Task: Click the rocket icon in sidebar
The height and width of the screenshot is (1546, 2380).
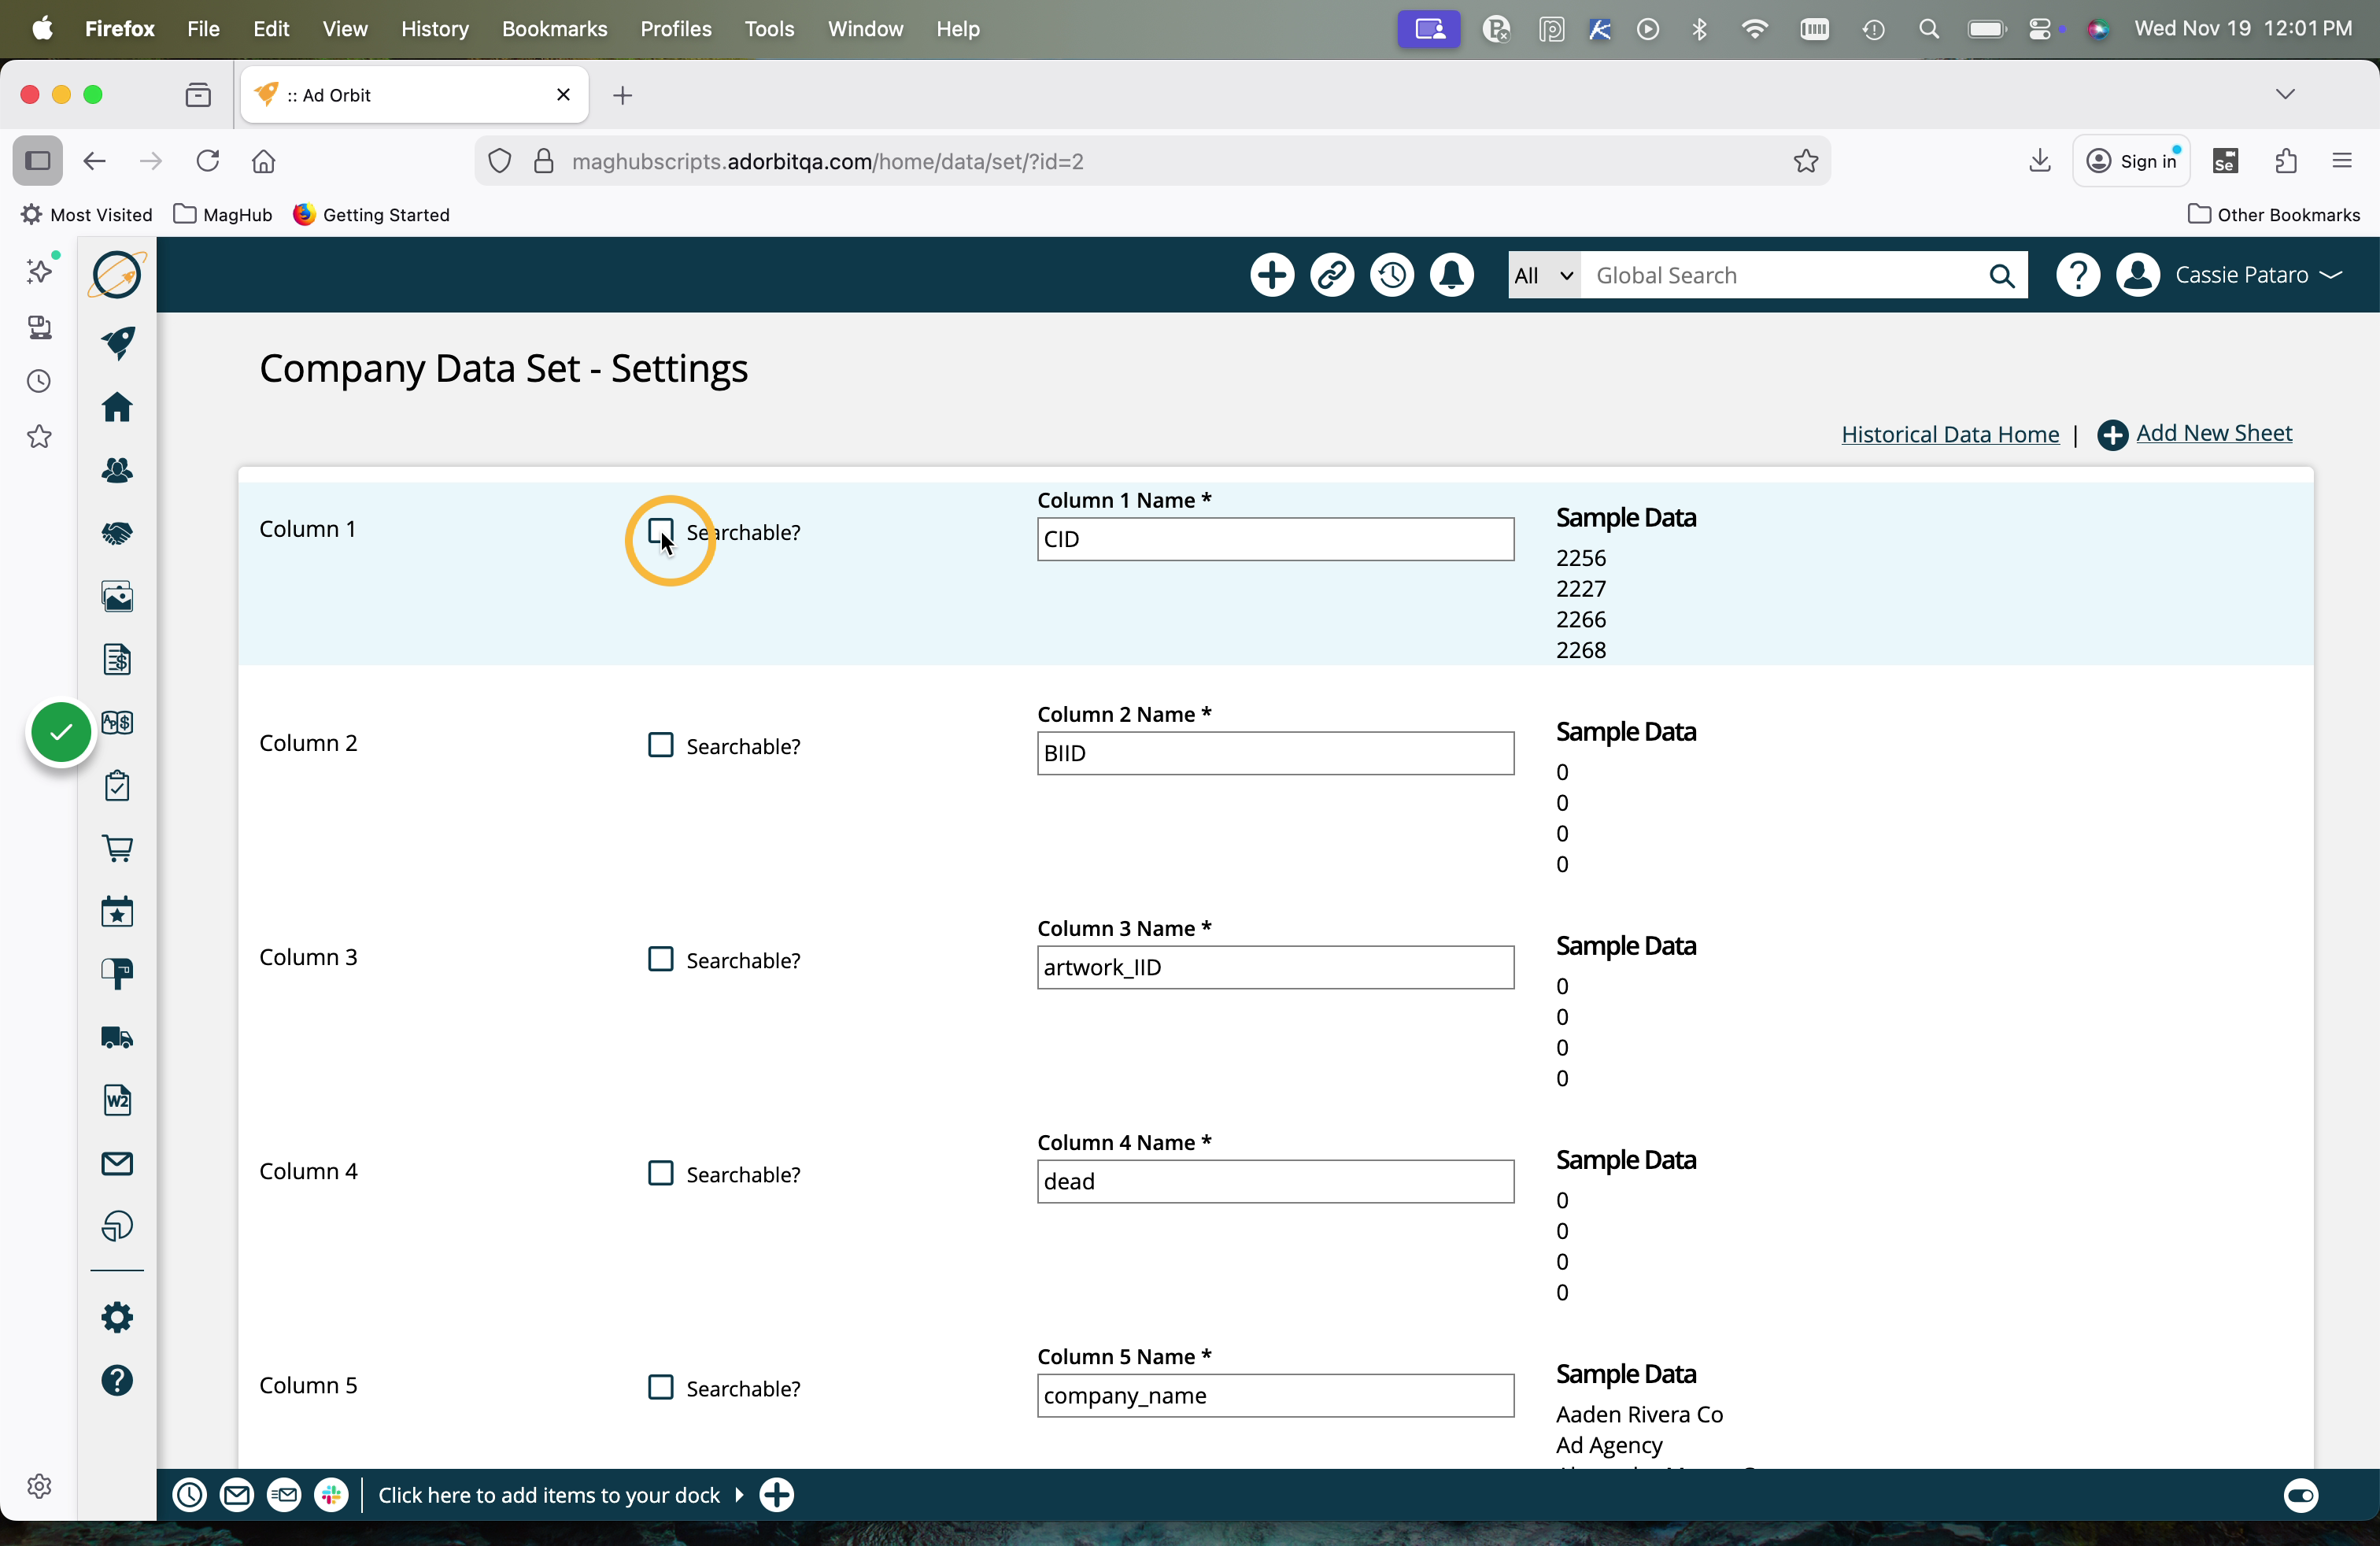Action: pos(118,343)
